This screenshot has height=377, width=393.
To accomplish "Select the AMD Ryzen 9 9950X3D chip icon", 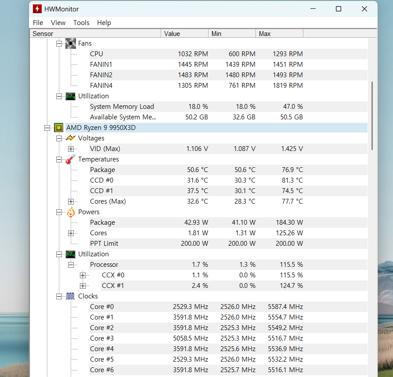I will coord(59,128).
